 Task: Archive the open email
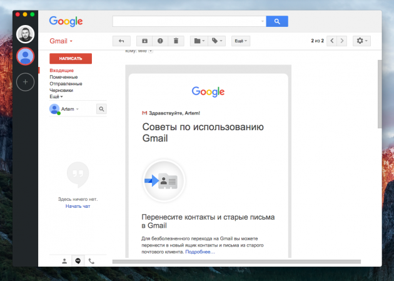[144, 41]
